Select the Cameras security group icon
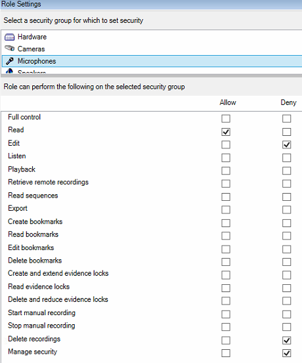 click(9, 49)
